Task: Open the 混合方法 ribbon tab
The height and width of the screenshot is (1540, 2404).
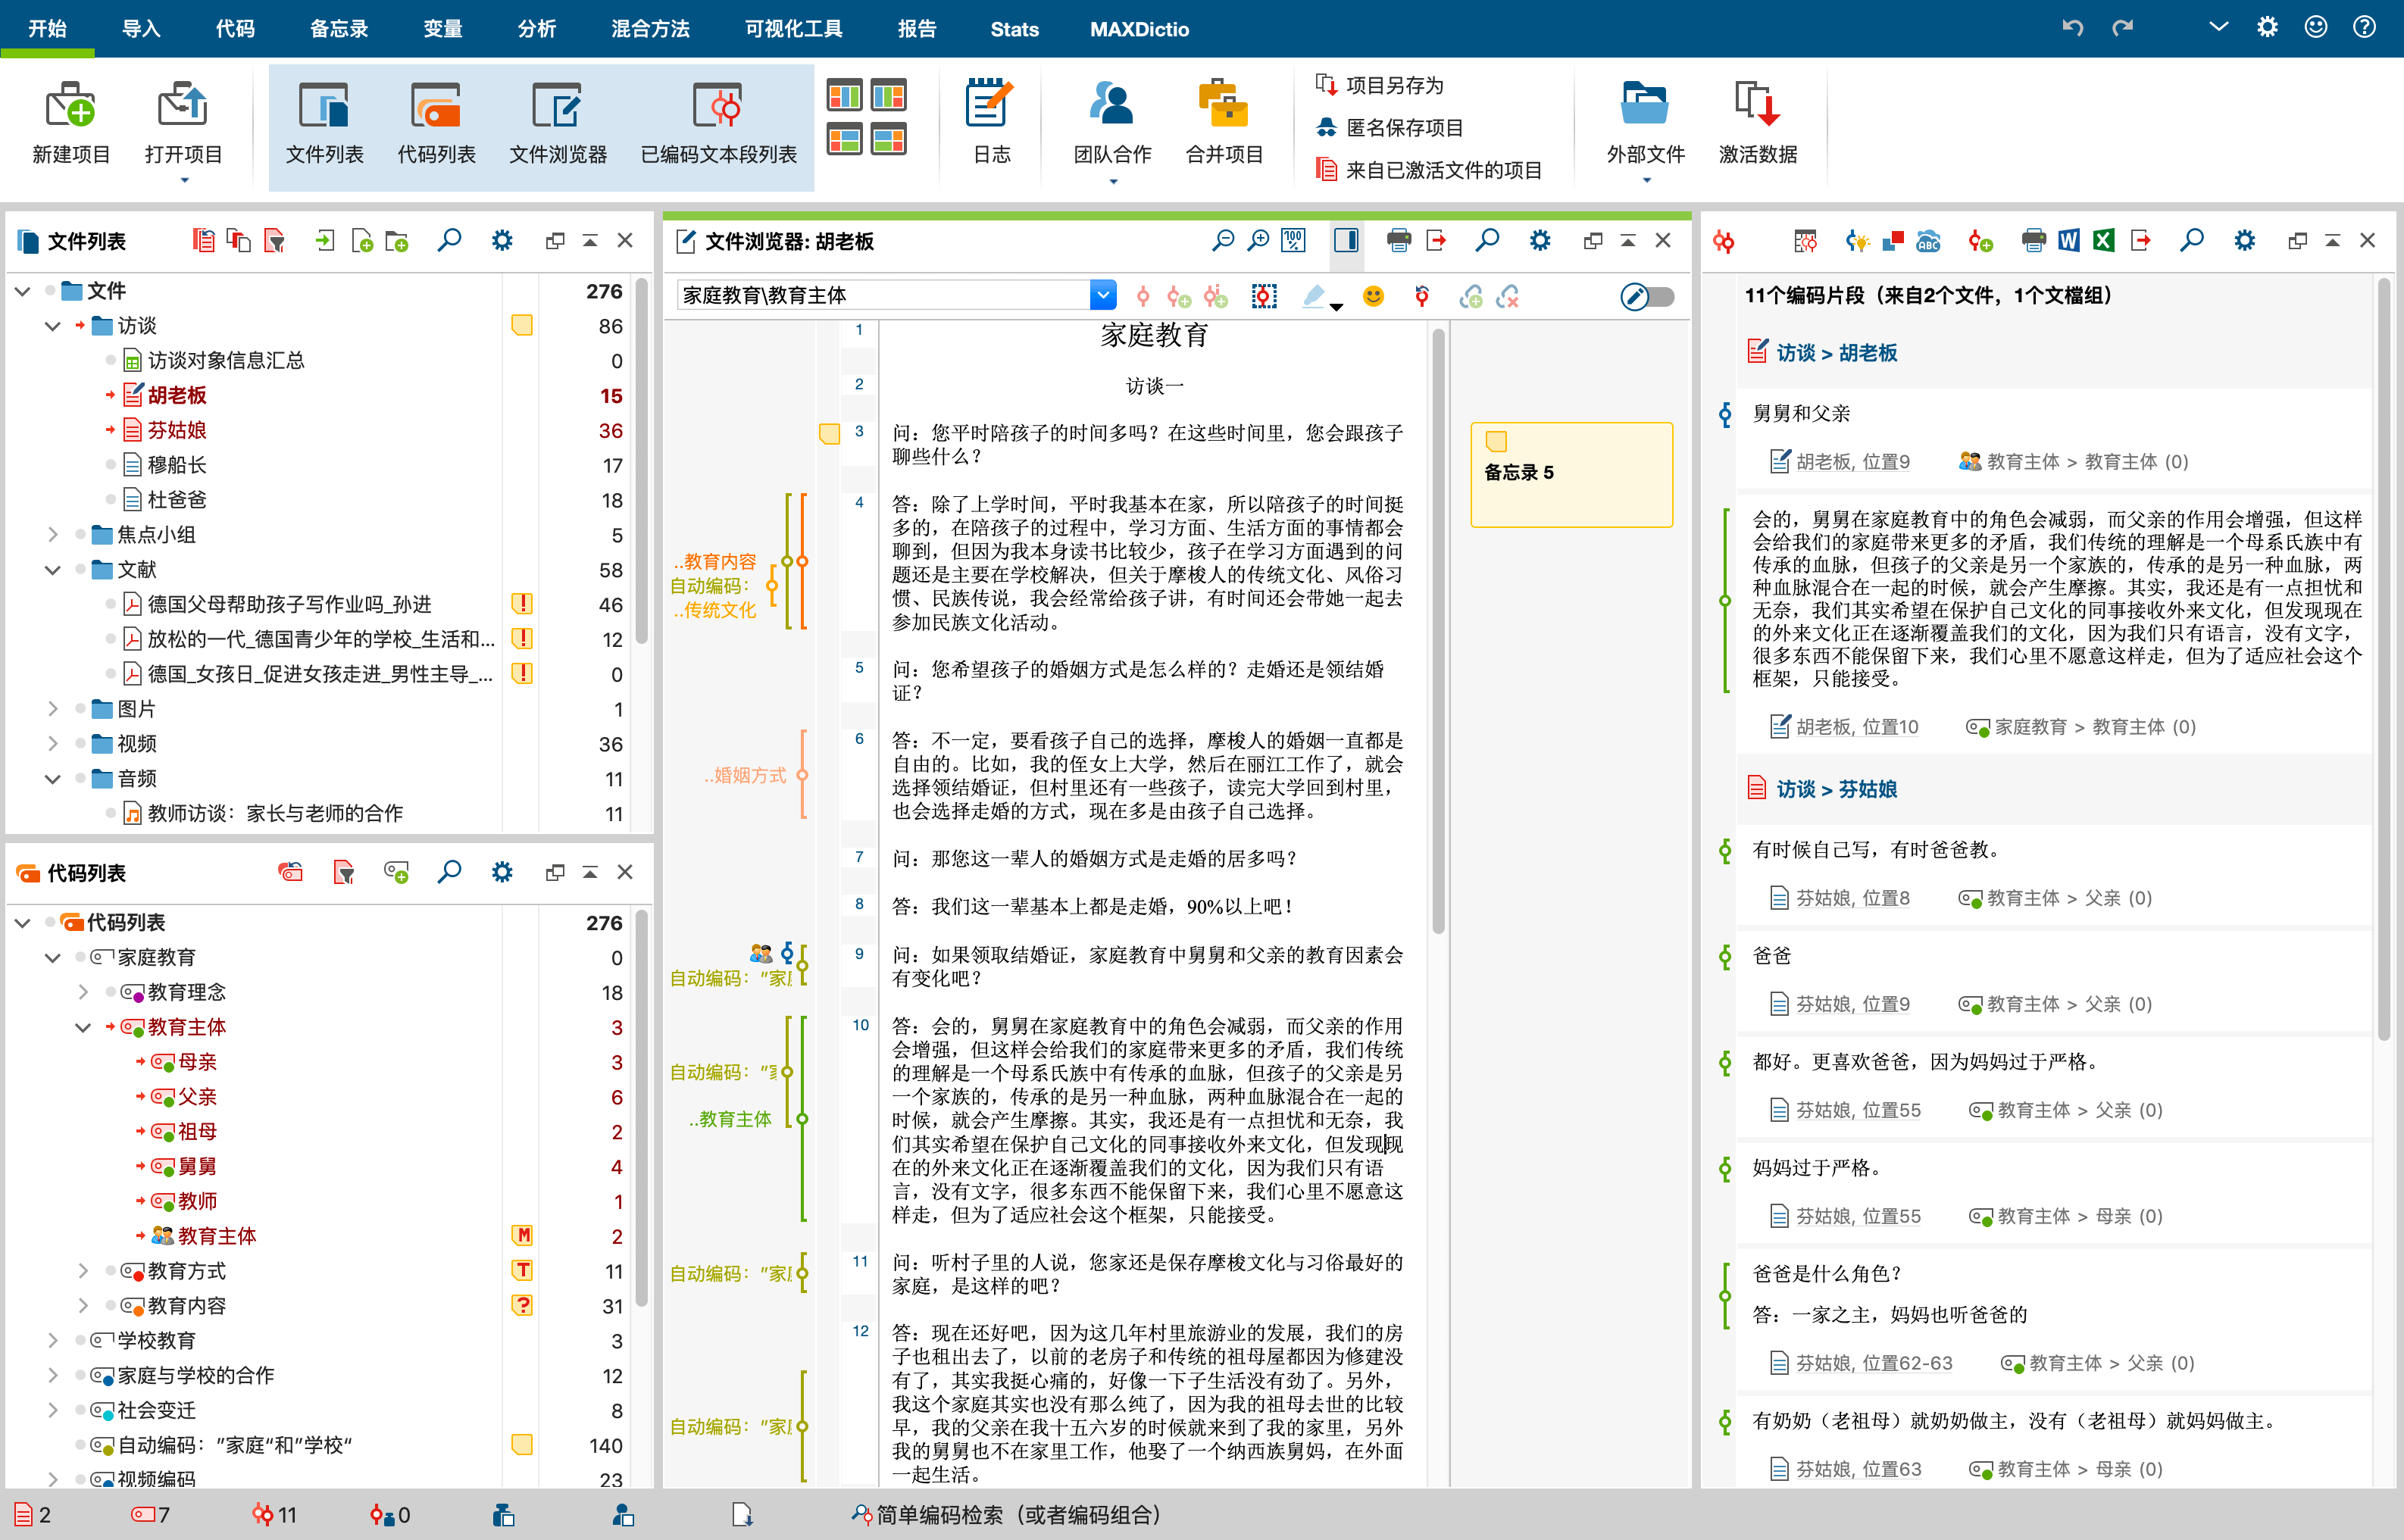Action: (x=650, y=29)
